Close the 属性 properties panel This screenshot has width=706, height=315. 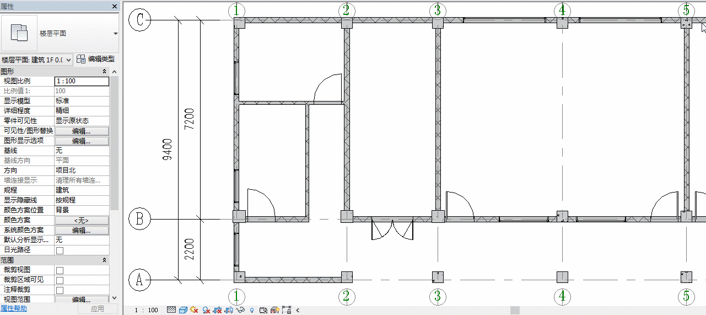pyautogui.click(x=114, y=6)
